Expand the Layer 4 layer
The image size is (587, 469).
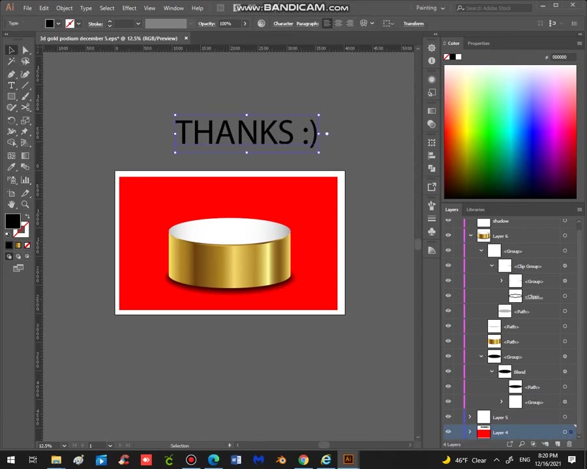tap(470, 432)
